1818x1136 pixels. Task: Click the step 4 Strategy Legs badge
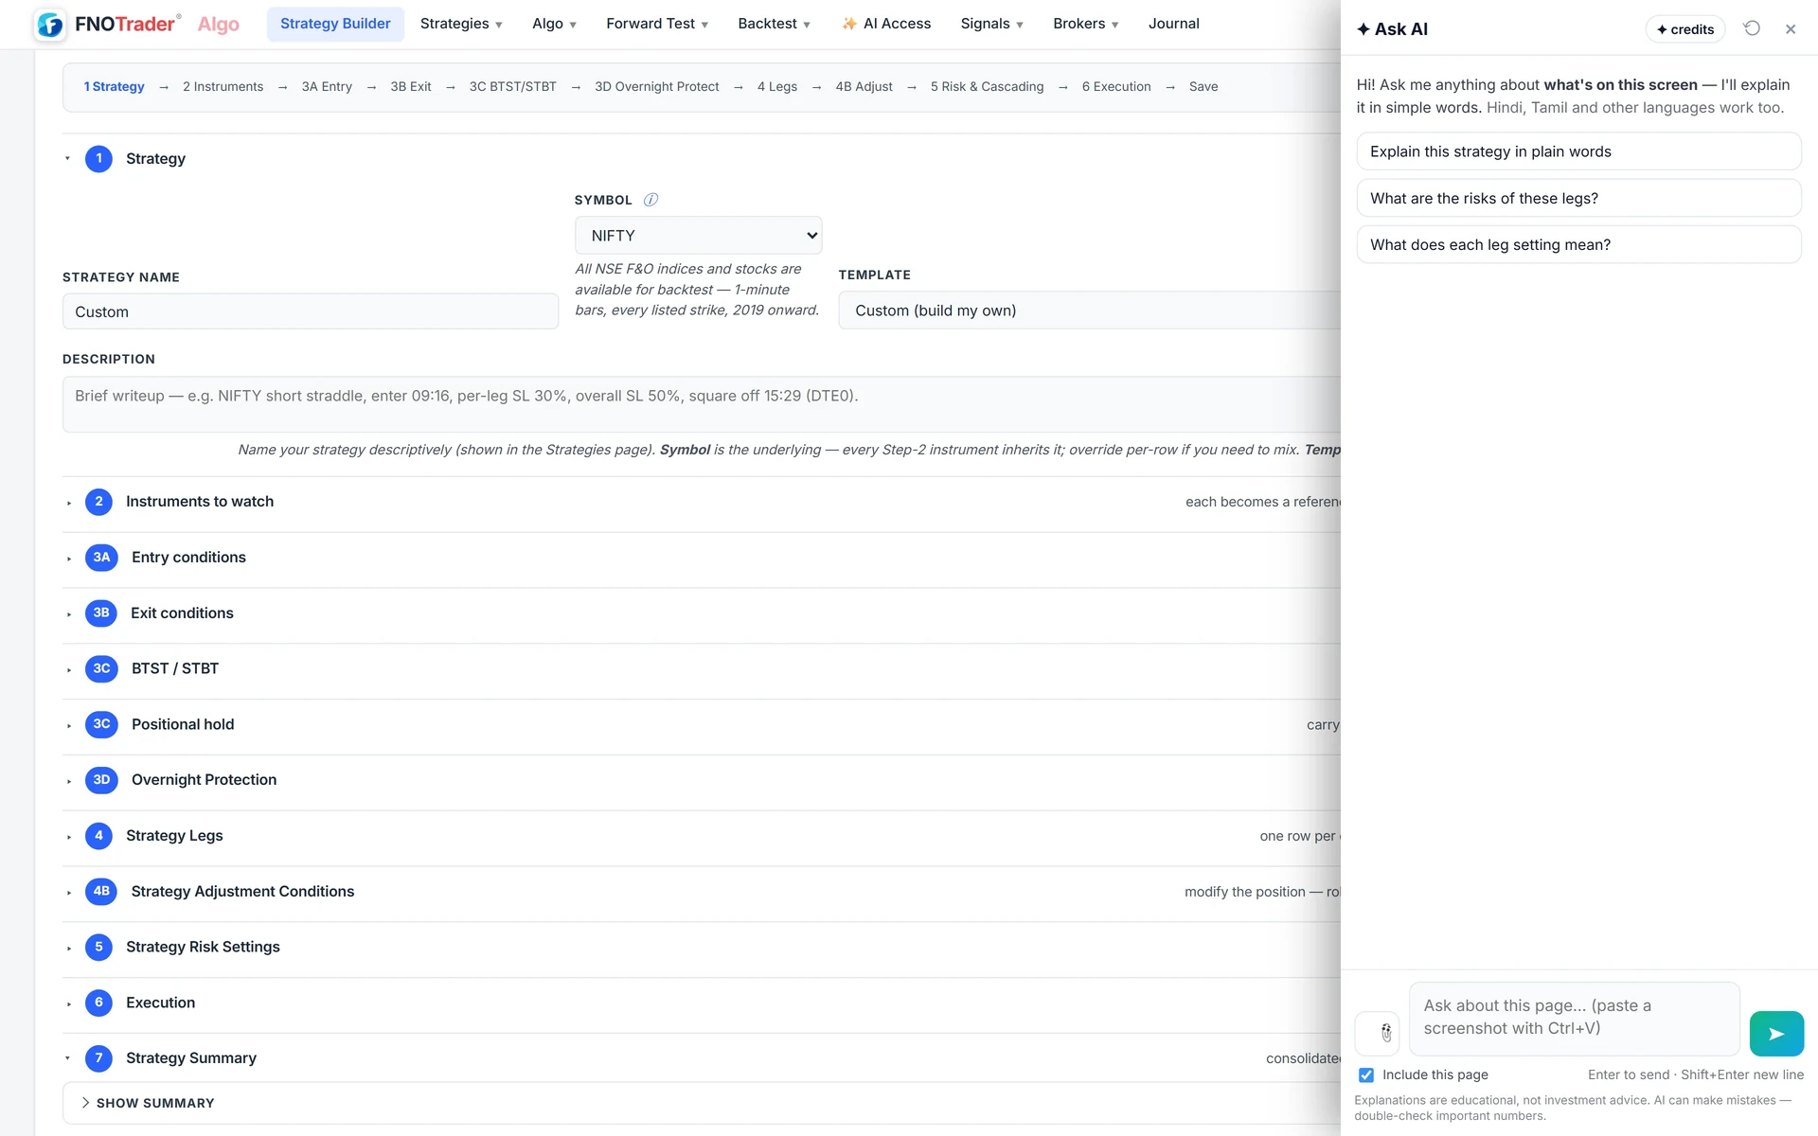(x=98, y=836)
